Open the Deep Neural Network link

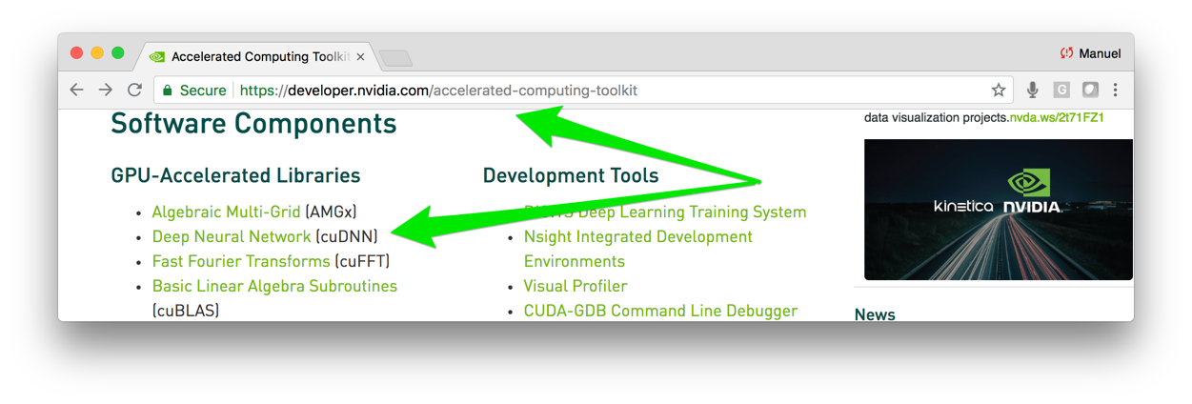[232, 236]
